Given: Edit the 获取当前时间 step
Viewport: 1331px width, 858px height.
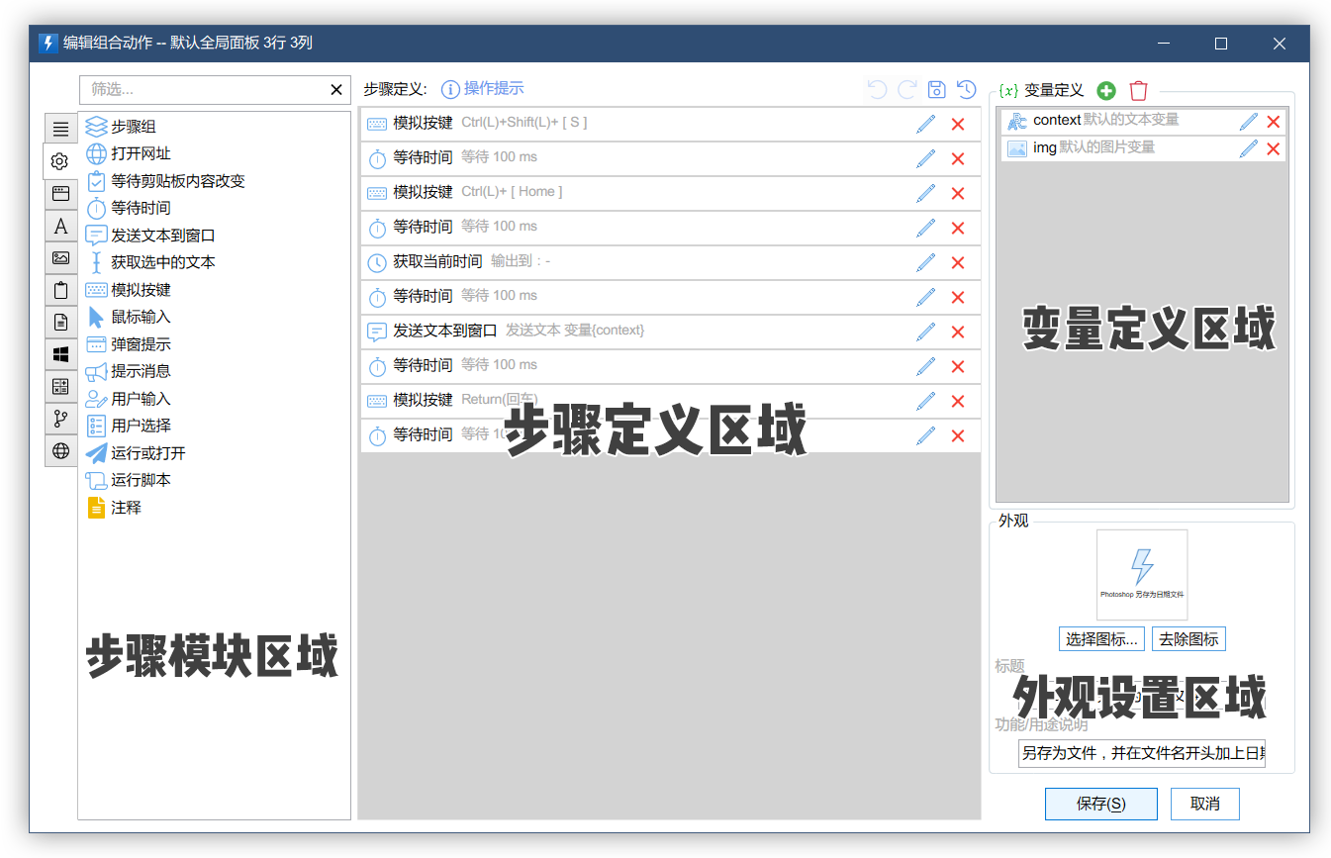Looking at the screenshot, I should [925, 262].
